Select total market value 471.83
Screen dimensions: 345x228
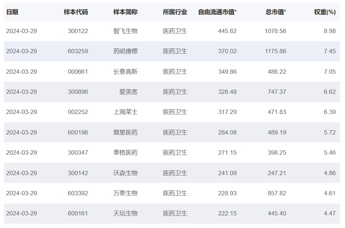click(277, 112)
